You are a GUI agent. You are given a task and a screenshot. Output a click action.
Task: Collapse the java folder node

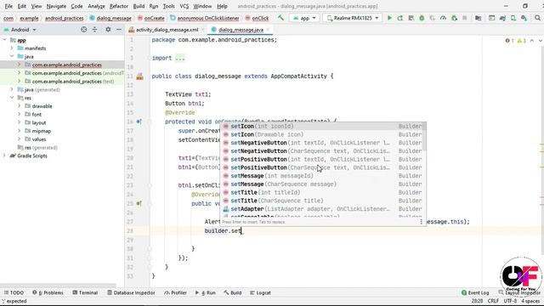click(12, 56)
